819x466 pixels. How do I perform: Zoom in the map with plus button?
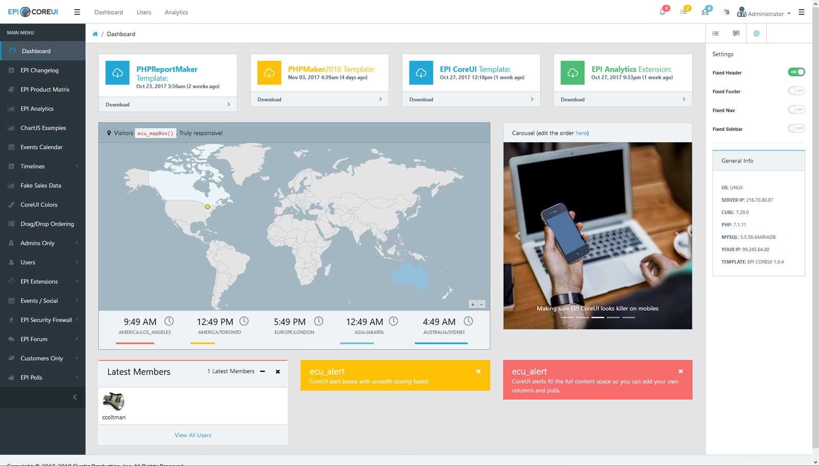[472, 304]
